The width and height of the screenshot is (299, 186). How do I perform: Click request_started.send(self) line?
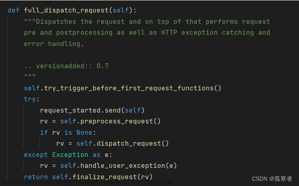click(x=92, y=110)
